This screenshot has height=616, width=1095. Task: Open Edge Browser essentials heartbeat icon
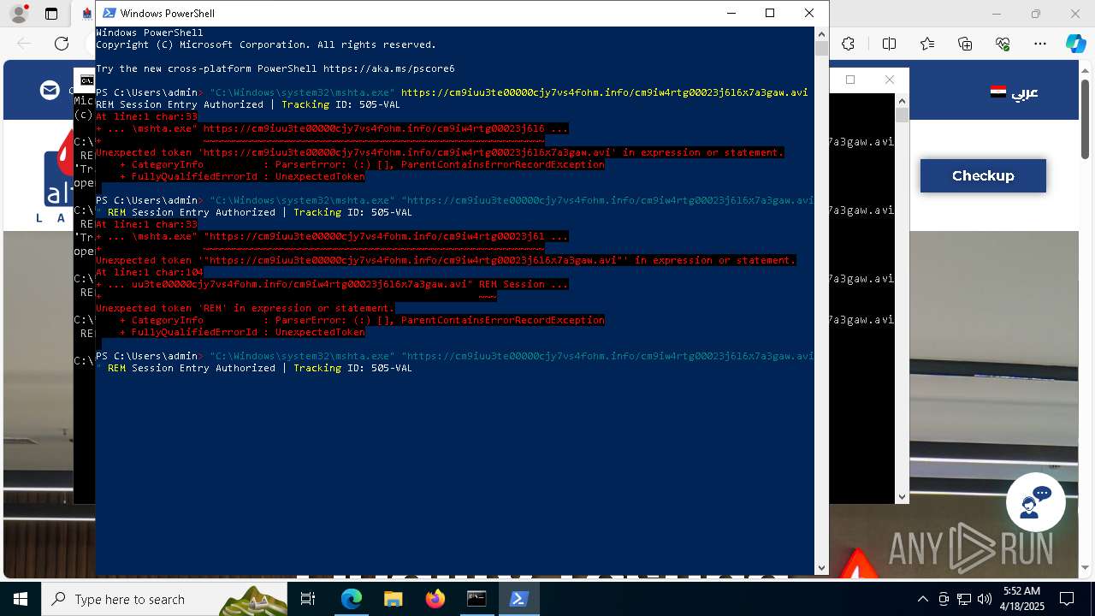[1003, 44]
